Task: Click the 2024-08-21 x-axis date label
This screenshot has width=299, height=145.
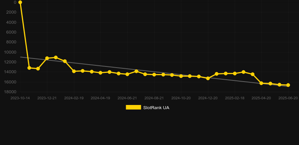Action: pyautogui.click(x=154, y=98)
